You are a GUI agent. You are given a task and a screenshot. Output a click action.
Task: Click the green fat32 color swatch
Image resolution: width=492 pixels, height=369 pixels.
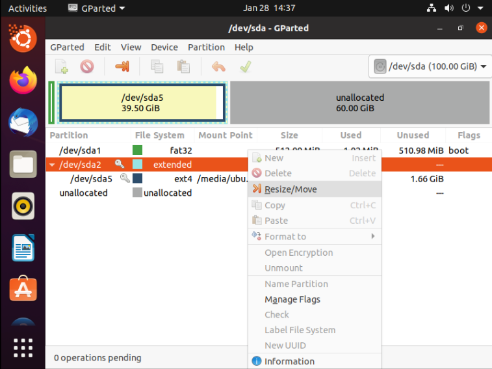[137, 150]
